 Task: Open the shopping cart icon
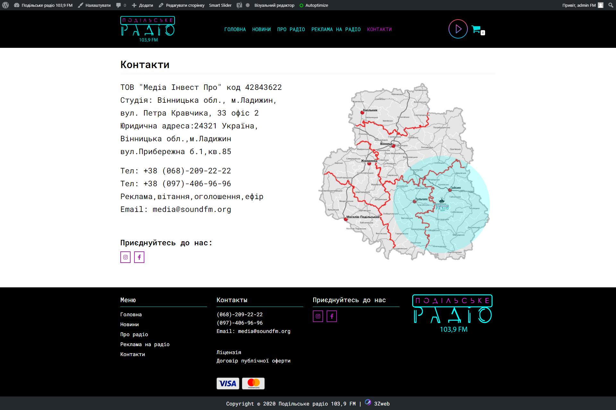[476, 30]
